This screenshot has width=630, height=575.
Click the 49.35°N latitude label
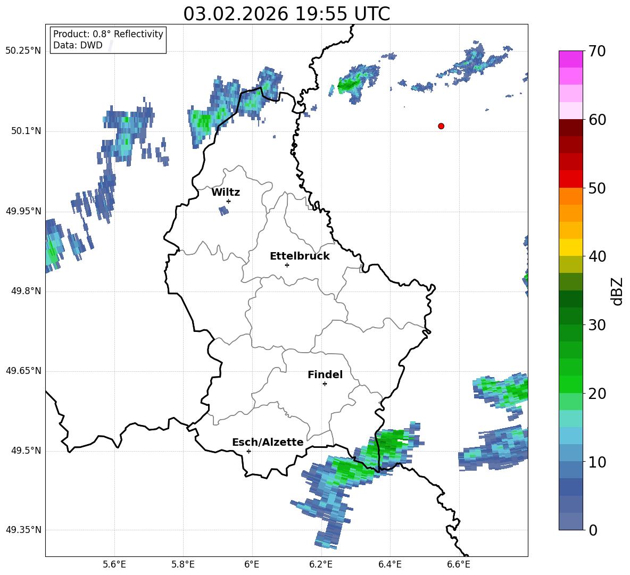click(x=23, y=530)
